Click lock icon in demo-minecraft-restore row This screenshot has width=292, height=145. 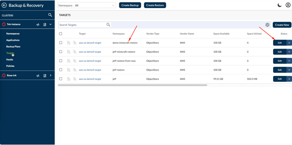click(68, 43)
